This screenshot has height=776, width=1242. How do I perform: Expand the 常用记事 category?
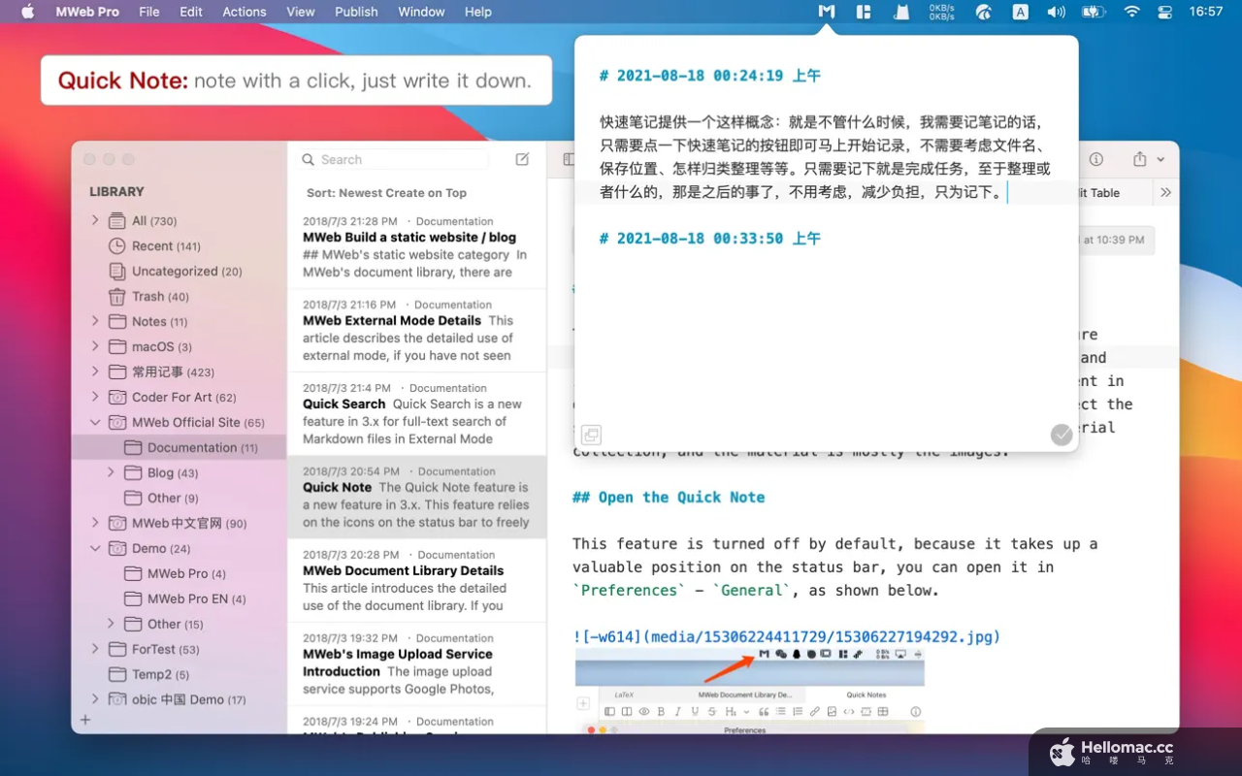[95, 372]
